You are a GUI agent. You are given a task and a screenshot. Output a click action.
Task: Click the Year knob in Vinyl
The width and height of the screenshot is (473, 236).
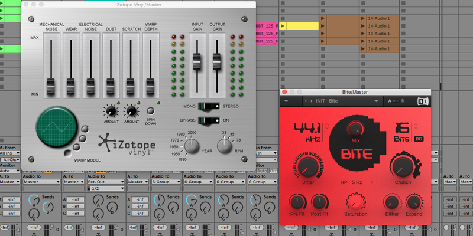click(x=192, y=146)
